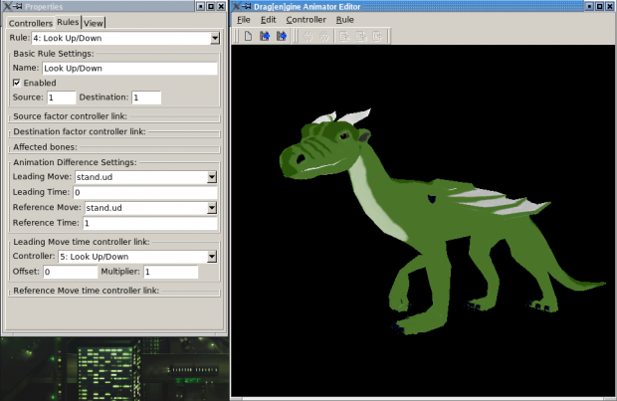Screen dimensions: 617x401
Task: Open the Rule selector dropdown
Action: coord(215,38)
